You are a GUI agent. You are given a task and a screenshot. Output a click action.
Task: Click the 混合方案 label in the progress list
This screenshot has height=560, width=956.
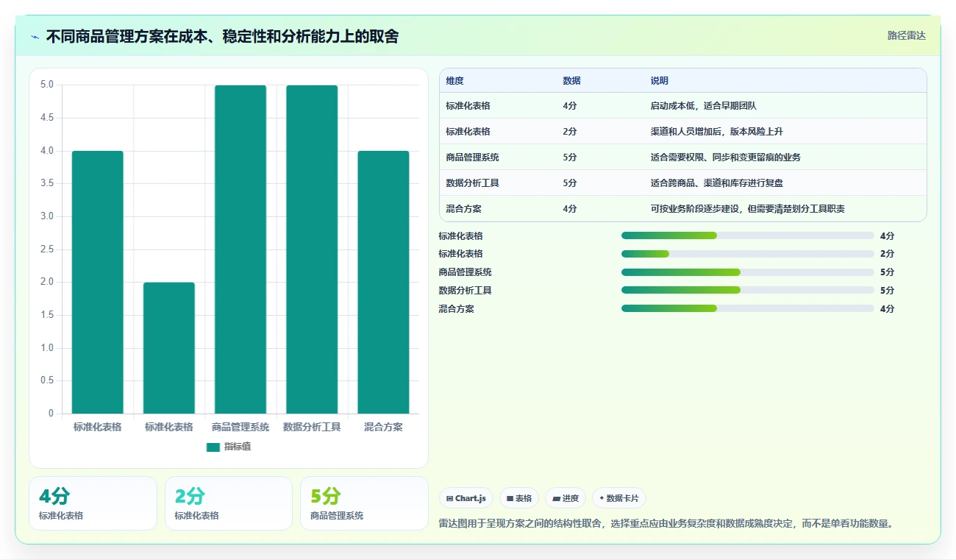[456, 308]
